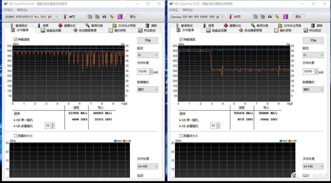Viewport: 331px width, 183px height.
Task: Open 擦除 tab in Samsung window
Action: pos(317,25)
